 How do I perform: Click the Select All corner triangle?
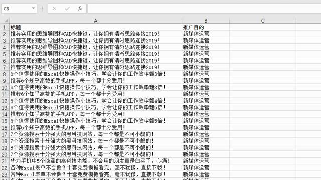click(6, 21)
